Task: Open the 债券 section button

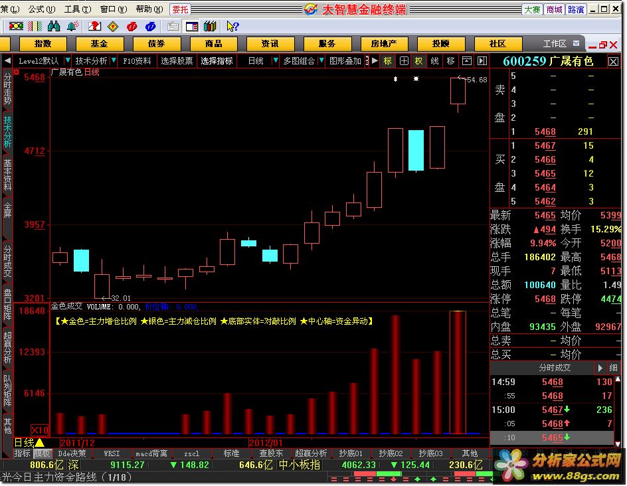Action: pyautogui.click(x=156, y=44)
